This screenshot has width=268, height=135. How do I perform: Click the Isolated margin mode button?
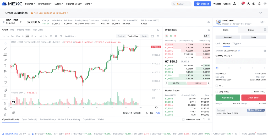[228, 37]
